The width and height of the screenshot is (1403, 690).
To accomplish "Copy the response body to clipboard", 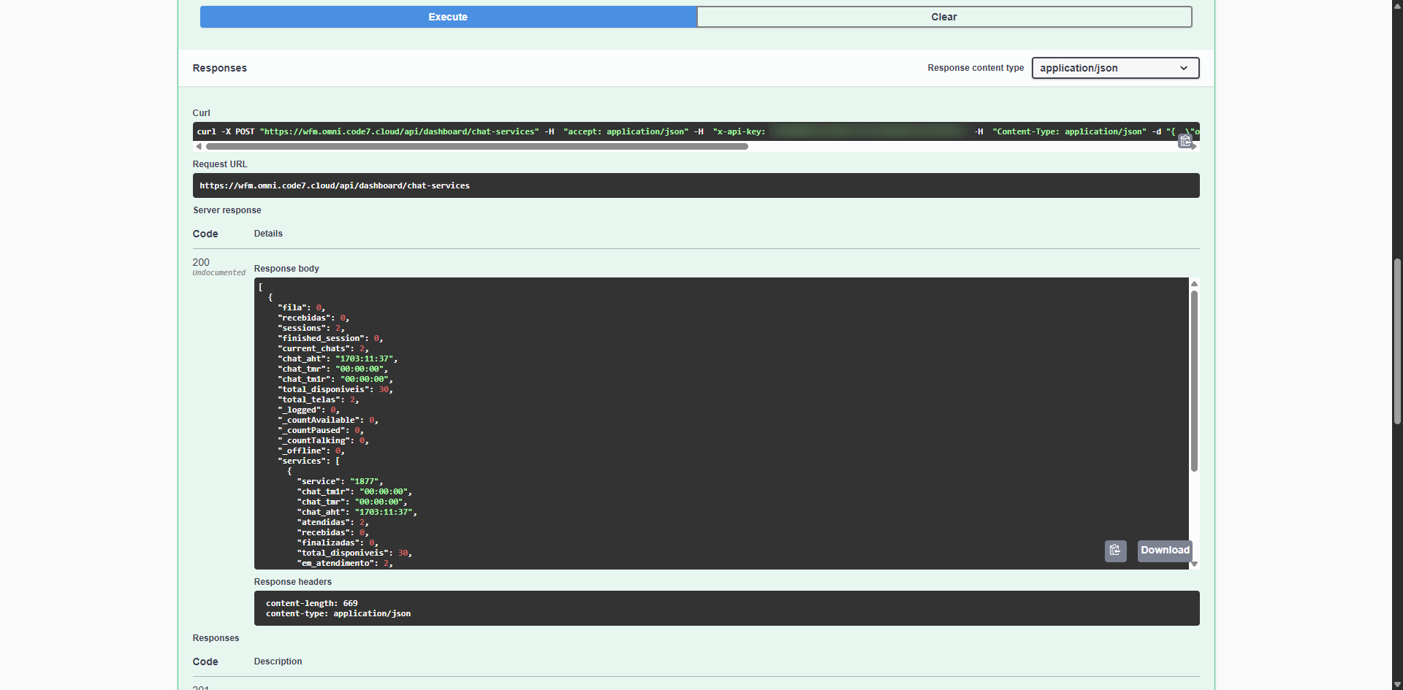I will point(1115,551).
